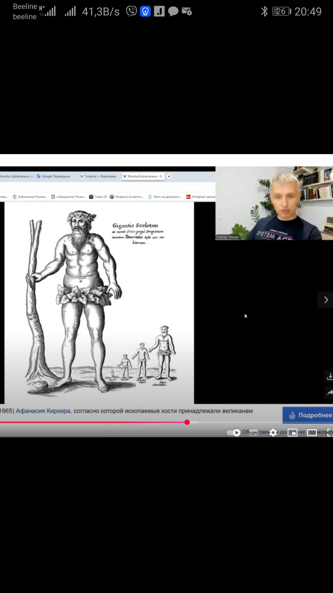The height and width of the screenshot is (593, 333).
Task: Click the red playback position marker
Action: coord(187,422)
